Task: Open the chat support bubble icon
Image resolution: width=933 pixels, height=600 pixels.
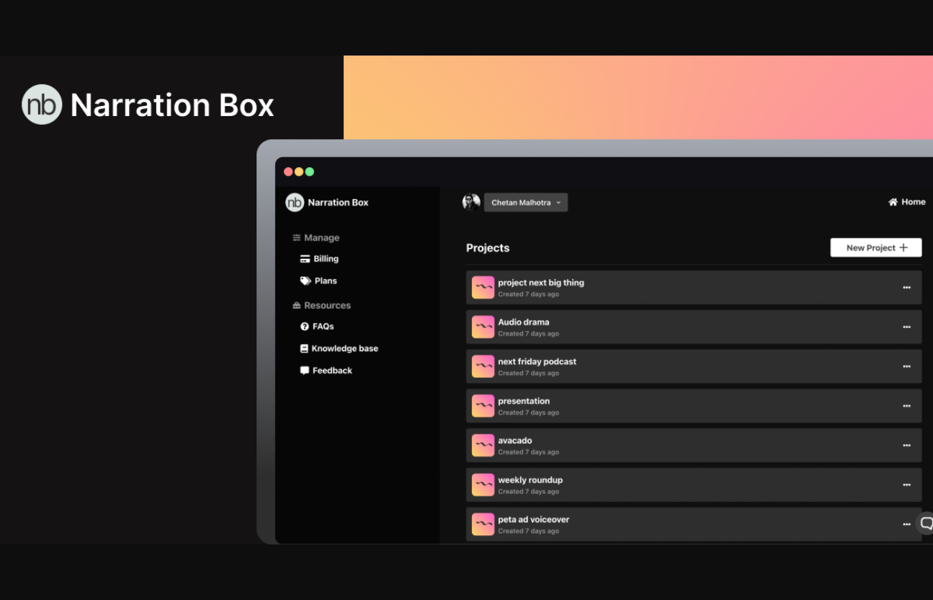Action: (x=926, y=524)
